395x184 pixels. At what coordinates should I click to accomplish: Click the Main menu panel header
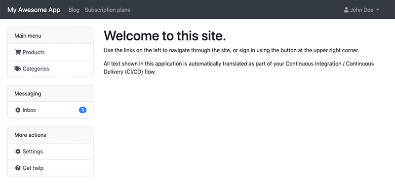tap(50, 35)
